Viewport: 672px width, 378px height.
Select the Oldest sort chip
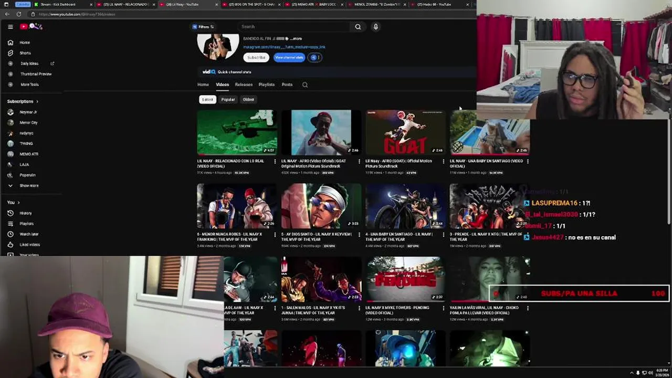(248, 99)
